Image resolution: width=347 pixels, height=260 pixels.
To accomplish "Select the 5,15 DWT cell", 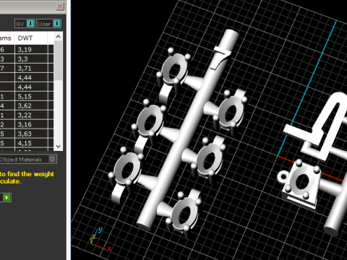I will (31, 97).
